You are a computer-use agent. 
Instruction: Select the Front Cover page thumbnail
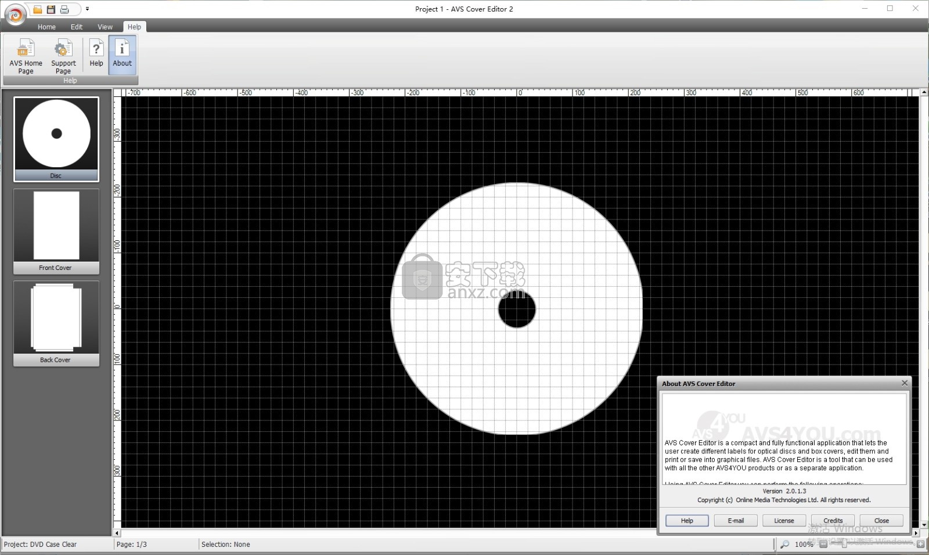point(56,232)
